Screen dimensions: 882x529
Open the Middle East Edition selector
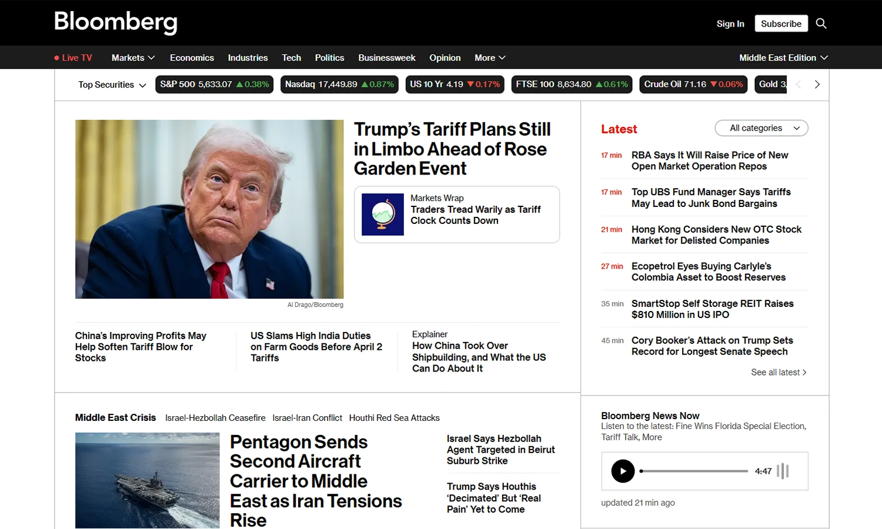click(x=783, y=58)
